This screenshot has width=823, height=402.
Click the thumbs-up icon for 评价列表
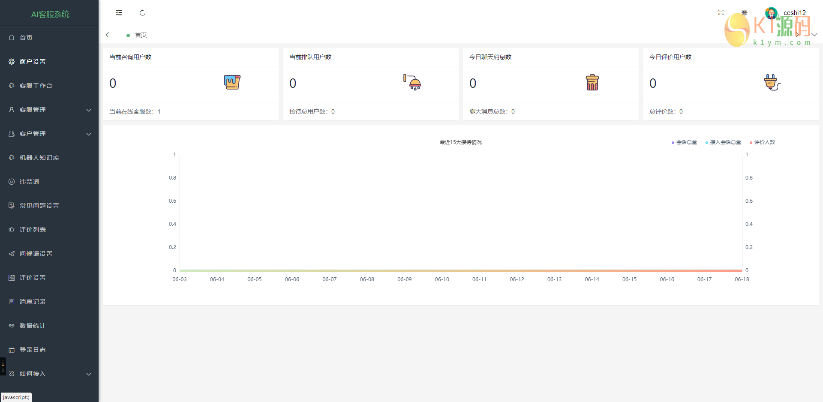[x=12, y=230]
